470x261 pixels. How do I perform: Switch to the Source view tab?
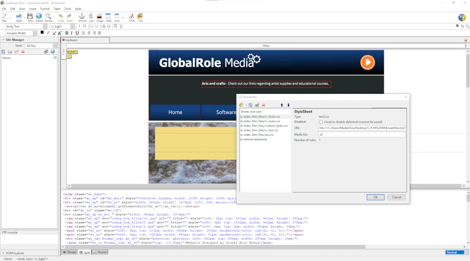point(100,252)
